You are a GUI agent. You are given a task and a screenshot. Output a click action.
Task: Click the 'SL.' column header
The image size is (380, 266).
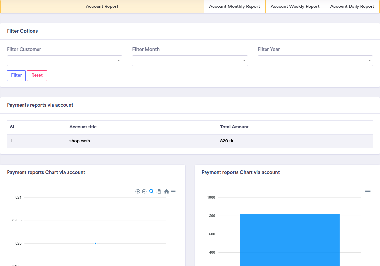click(13, 127)
